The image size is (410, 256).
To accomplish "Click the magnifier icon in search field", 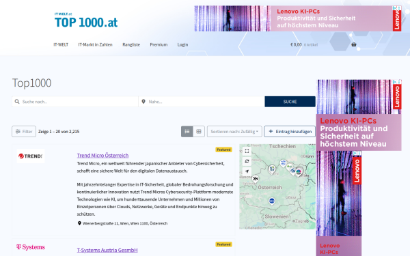I will 17,102.
